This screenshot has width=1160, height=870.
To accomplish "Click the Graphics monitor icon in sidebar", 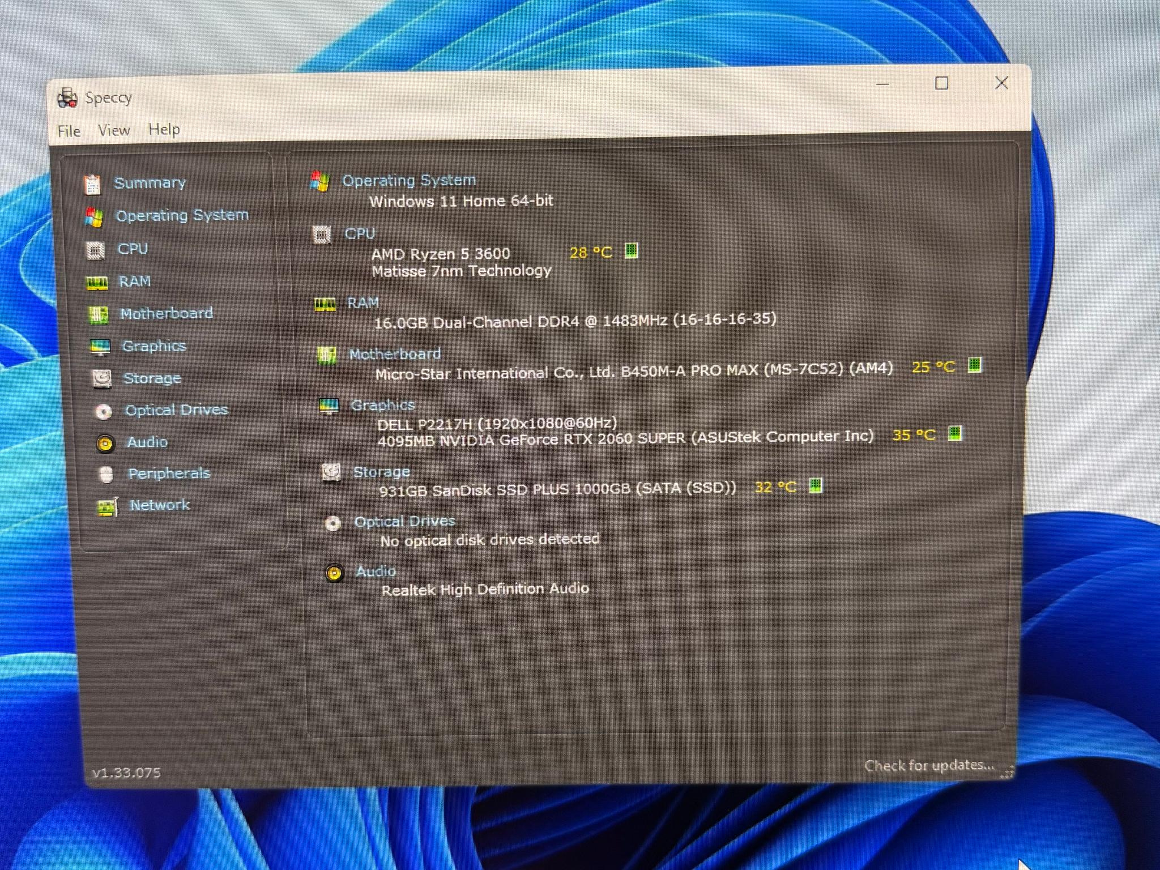I will [x=100, y=347].
